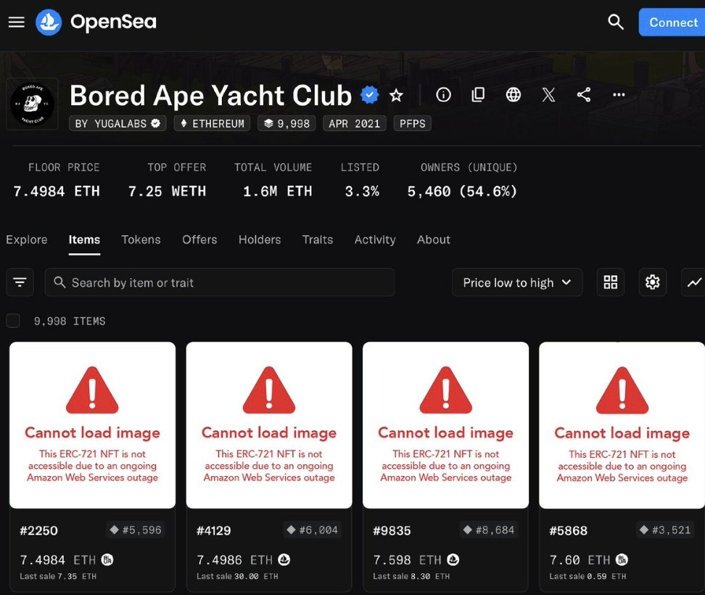The image size is (705, 595).
Task: Click the marketplace icon beside 7.4984 ETH price
Action: coord(107,559)
